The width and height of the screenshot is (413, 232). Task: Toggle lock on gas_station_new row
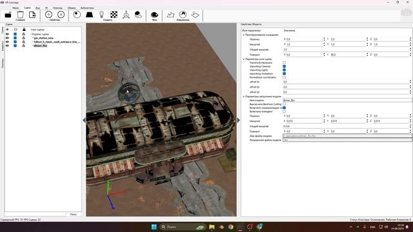point(24,38)
